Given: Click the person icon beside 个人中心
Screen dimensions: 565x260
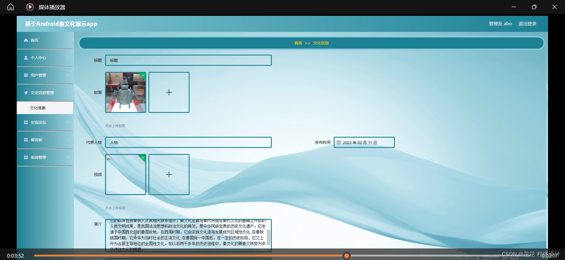Looking at the screenshot, I should pos(26,58).
